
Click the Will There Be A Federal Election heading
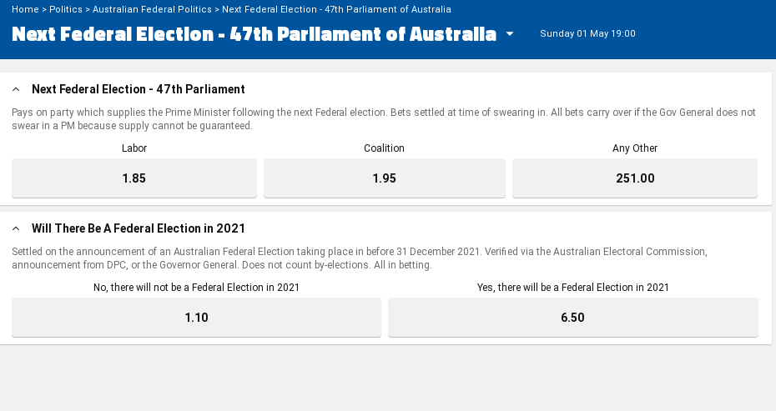tap(139, 228)
